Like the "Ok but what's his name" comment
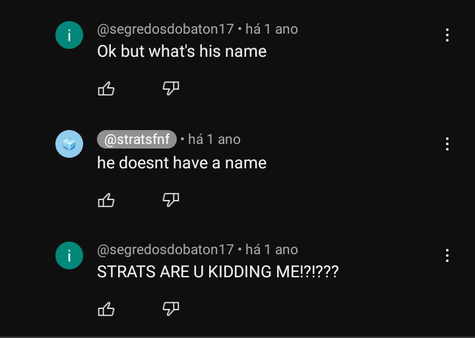 click(x=106, y=88)
